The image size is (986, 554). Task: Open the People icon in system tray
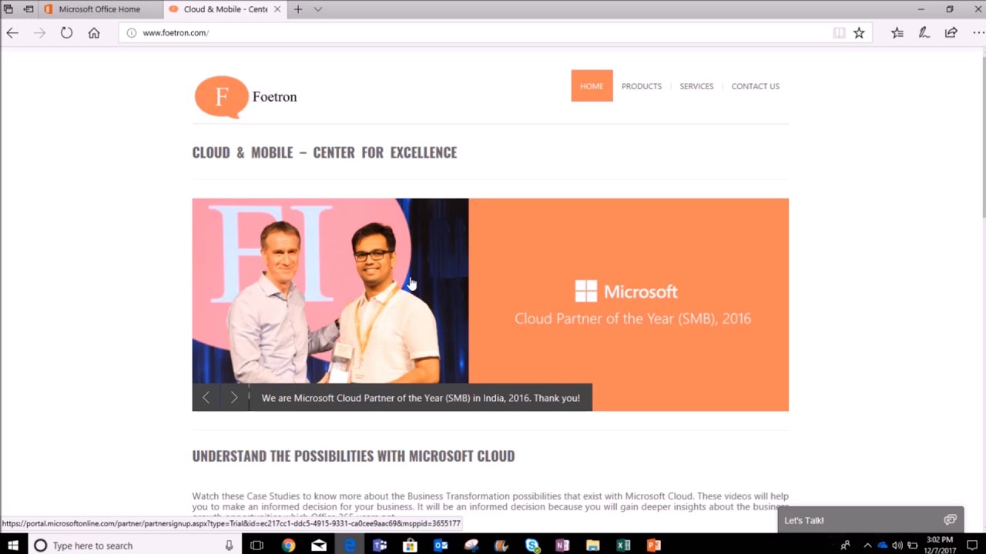click(x=845, y=546)
